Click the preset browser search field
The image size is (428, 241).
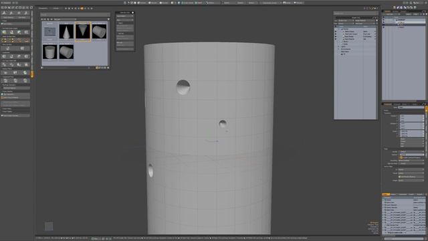(x=75, y=15)
